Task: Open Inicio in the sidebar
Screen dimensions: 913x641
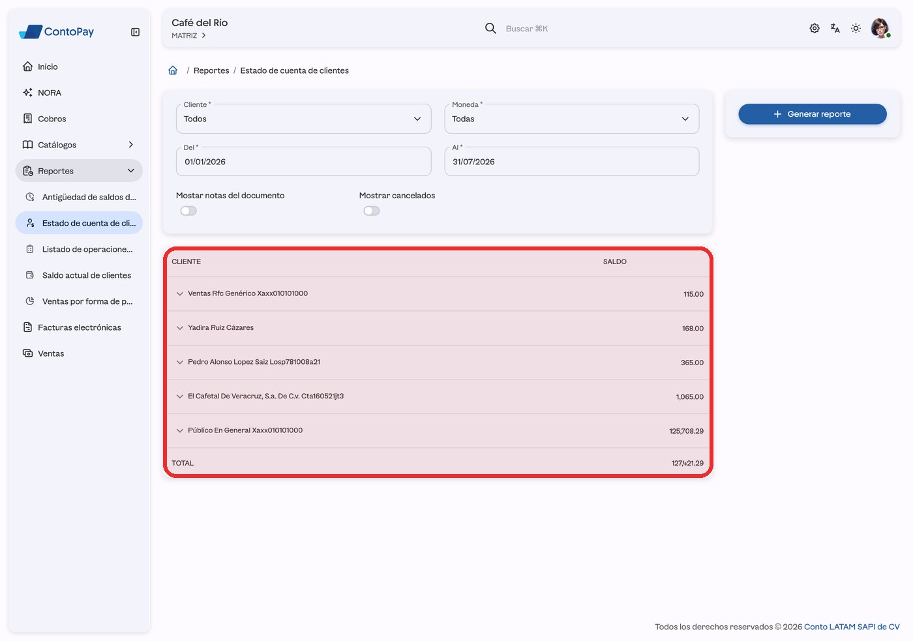Action: pos(79,67)
